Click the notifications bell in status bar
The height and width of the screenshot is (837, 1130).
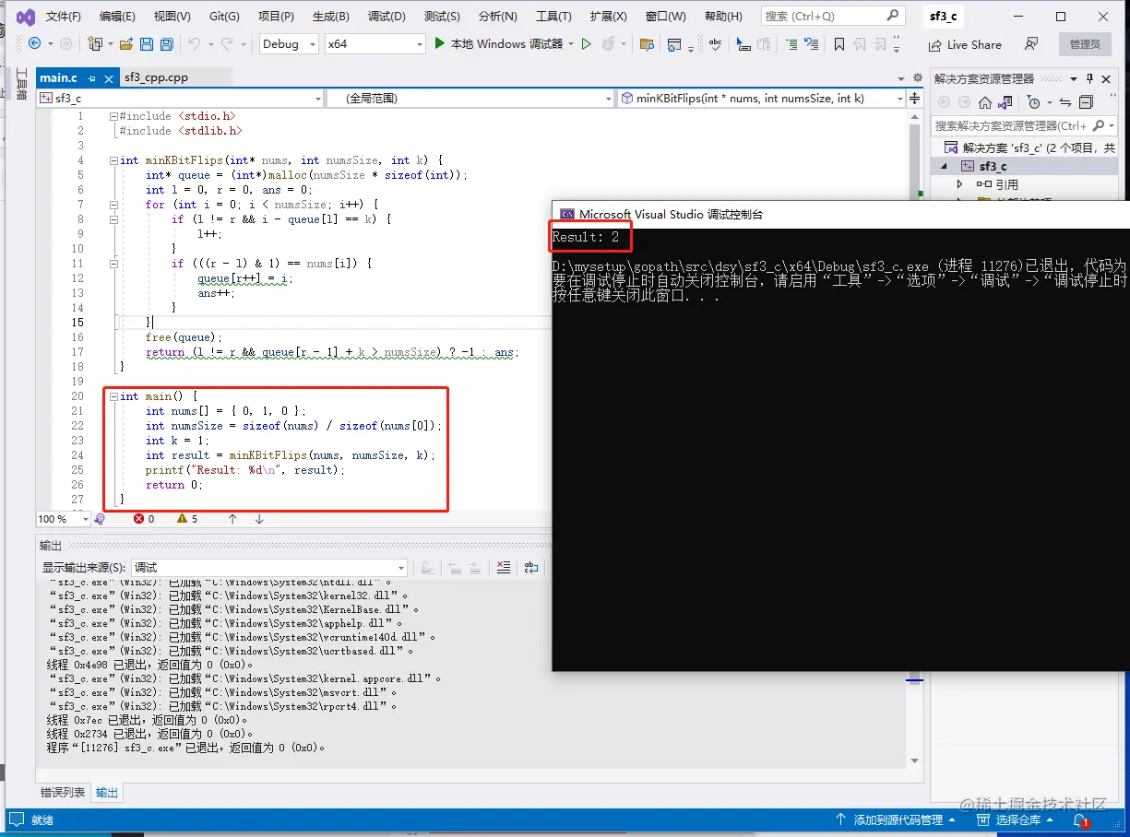1080,819
